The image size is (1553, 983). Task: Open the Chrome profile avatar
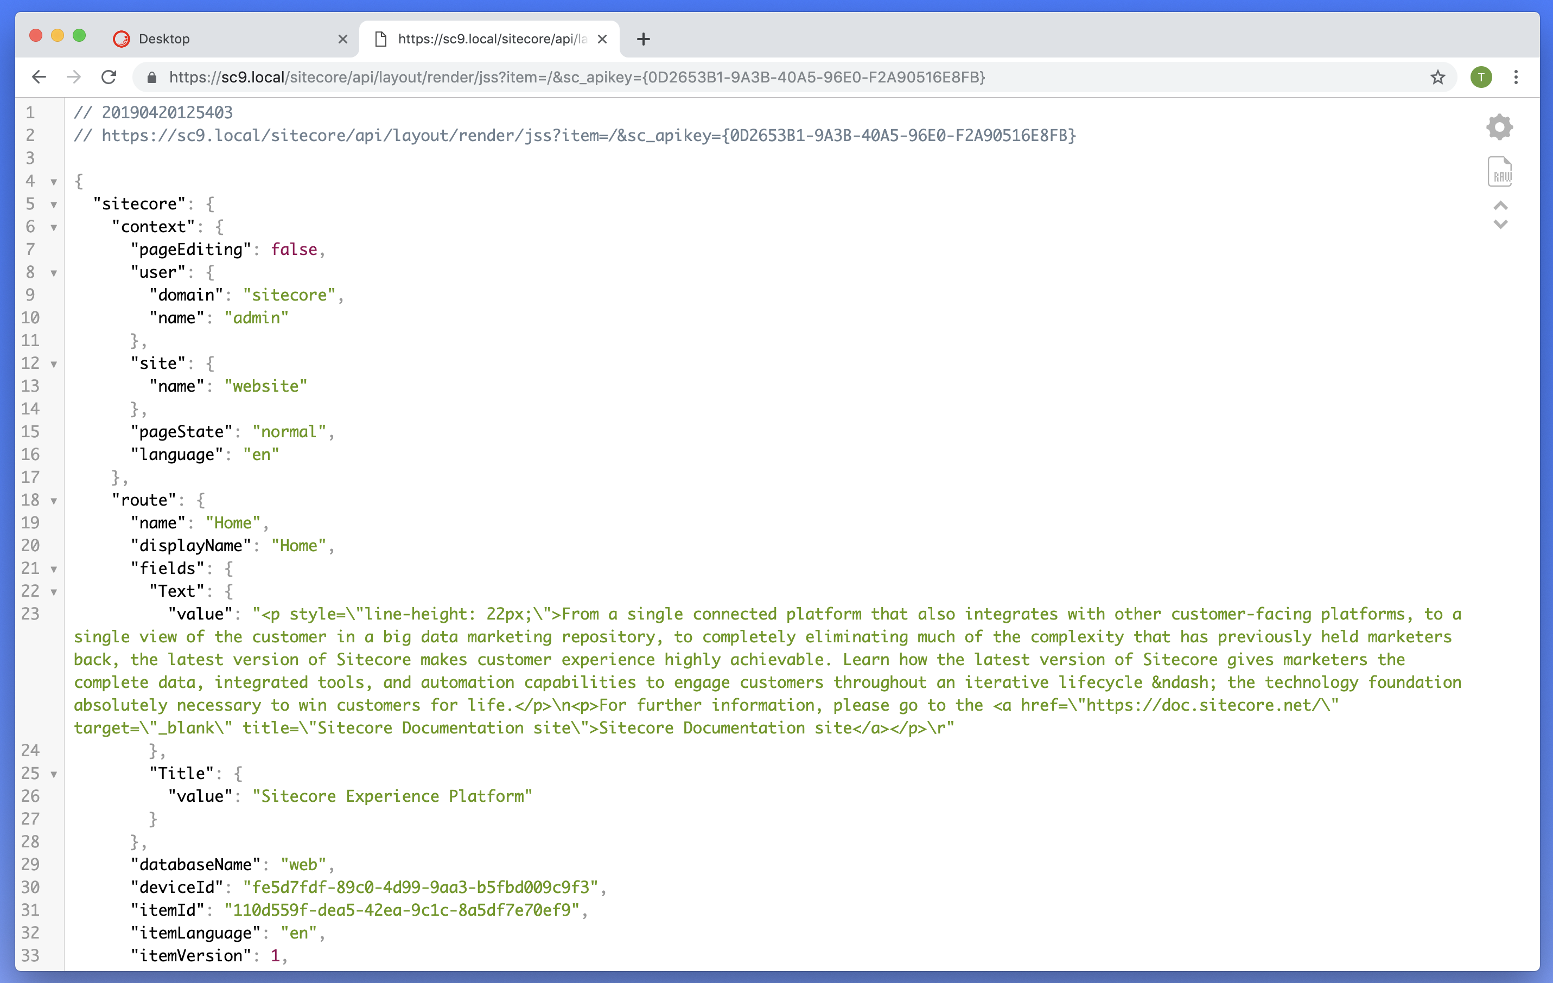pos(1481,78)
